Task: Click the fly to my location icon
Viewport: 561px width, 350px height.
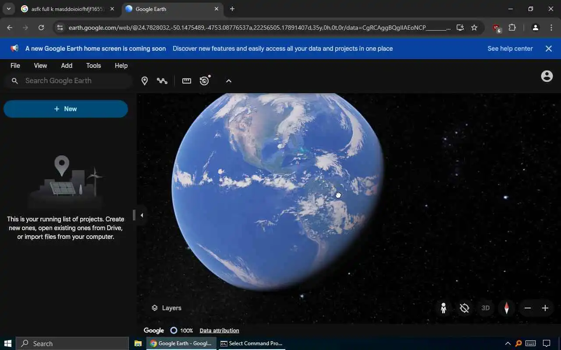Action: (465, 308)
